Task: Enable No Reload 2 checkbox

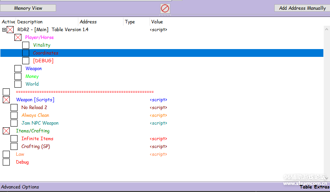Action: [14, 107]
